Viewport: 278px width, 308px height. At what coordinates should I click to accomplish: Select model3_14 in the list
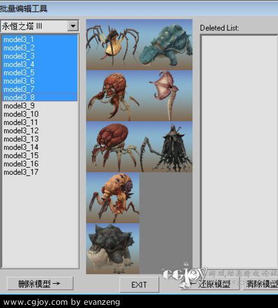(40, 147)
